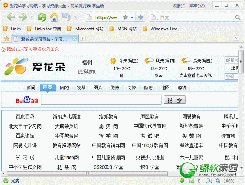Click the Go arrow button beside the address

click(140, 17)
